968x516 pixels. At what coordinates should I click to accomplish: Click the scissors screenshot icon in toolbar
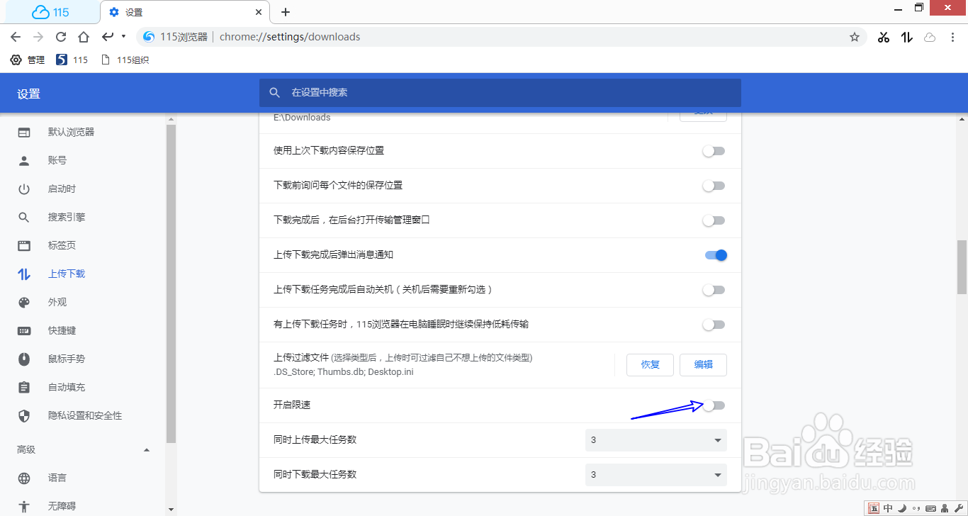[883, 37]
